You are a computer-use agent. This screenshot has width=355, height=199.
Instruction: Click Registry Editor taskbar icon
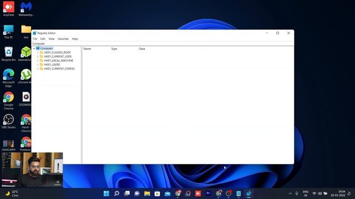click(x=249, y=193)
